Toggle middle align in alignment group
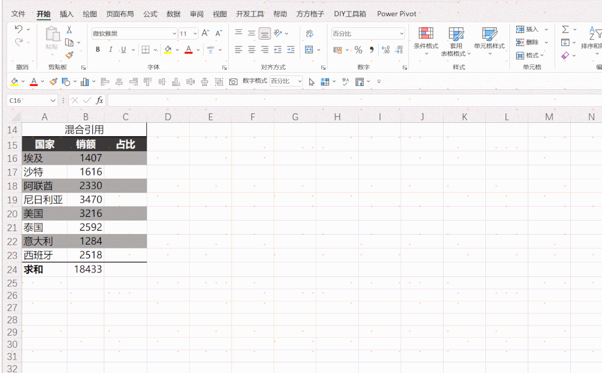The width and height of the screenshot is (602, 373). pyautogui.click(x=252, y=33)
